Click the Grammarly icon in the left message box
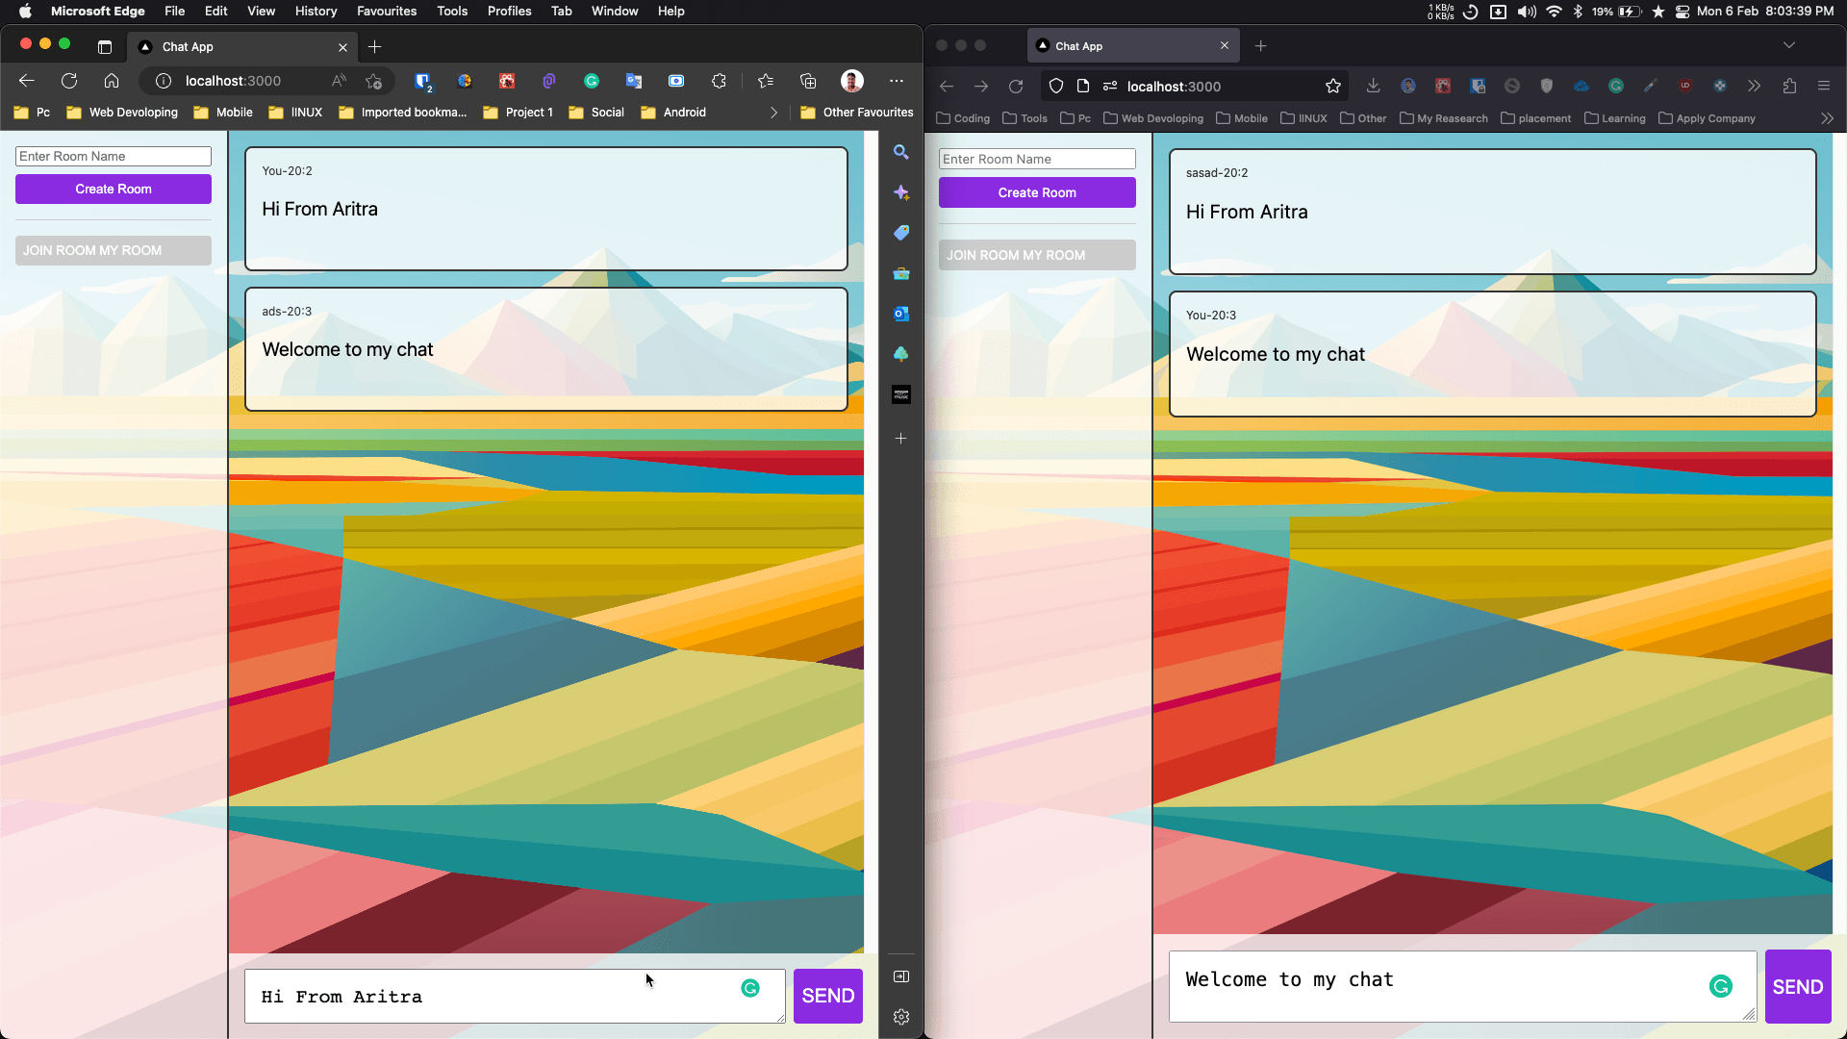Image resolution: width=1847 pixels, height=1039 pixels. pos(750,988)
